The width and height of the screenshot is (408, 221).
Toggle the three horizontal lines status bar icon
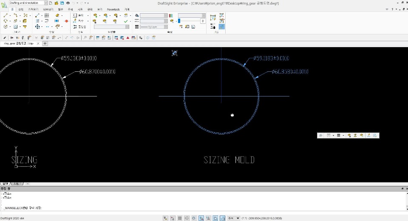click(x=179, y=218)
